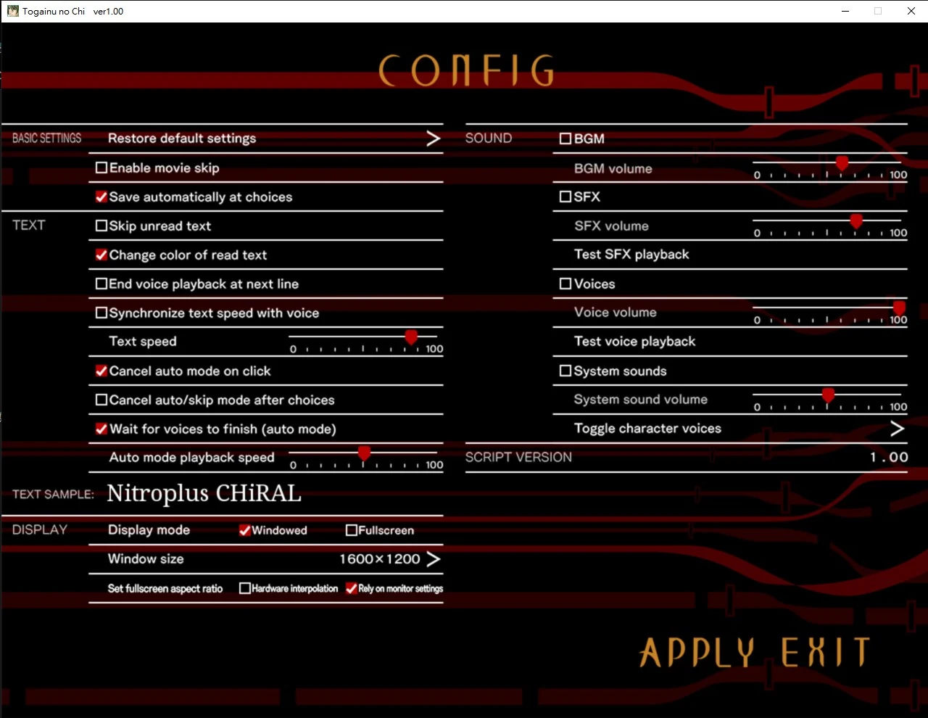Enable System sounds checkbox
Viewport: 928px width, 718px height.
(565, 371)
